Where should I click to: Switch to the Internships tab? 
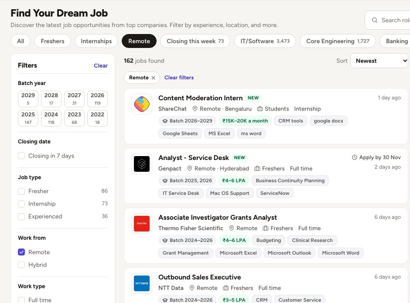pos(96,41)
